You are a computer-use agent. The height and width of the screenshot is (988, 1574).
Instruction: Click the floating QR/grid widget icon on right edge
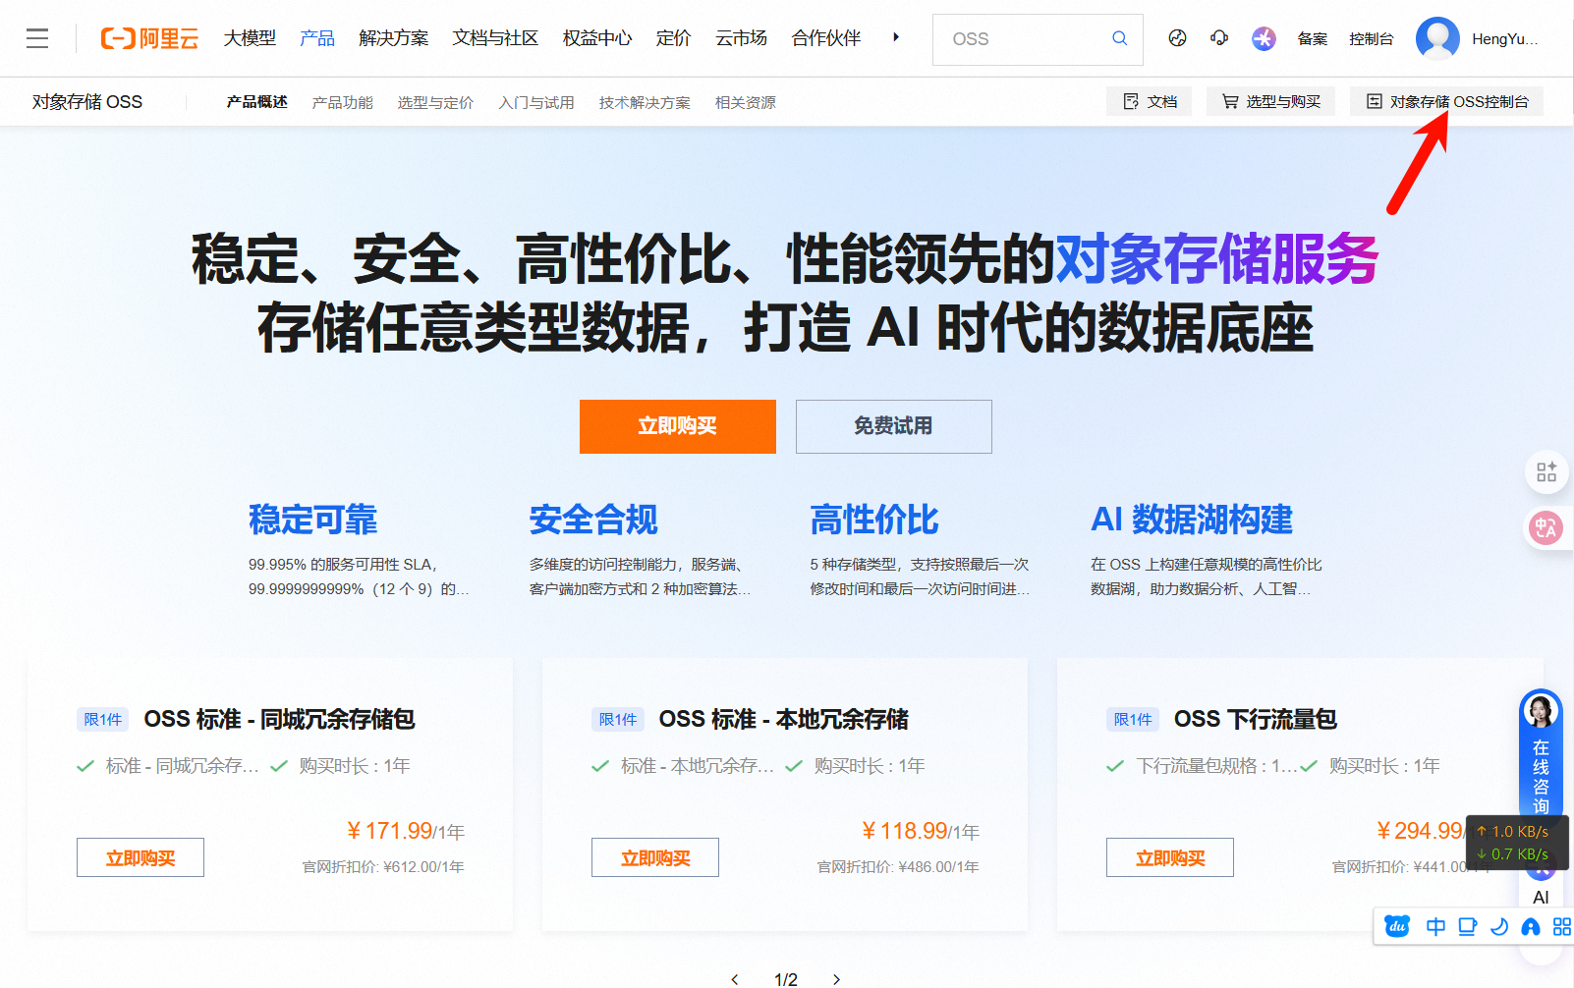click(x=1546, y=472)
